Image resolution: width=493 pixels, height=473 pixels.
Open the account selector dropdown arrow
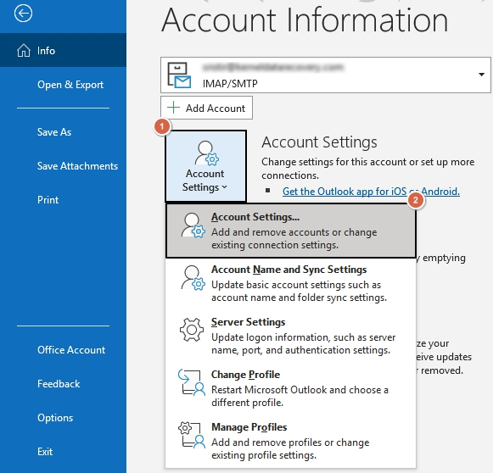481,75
